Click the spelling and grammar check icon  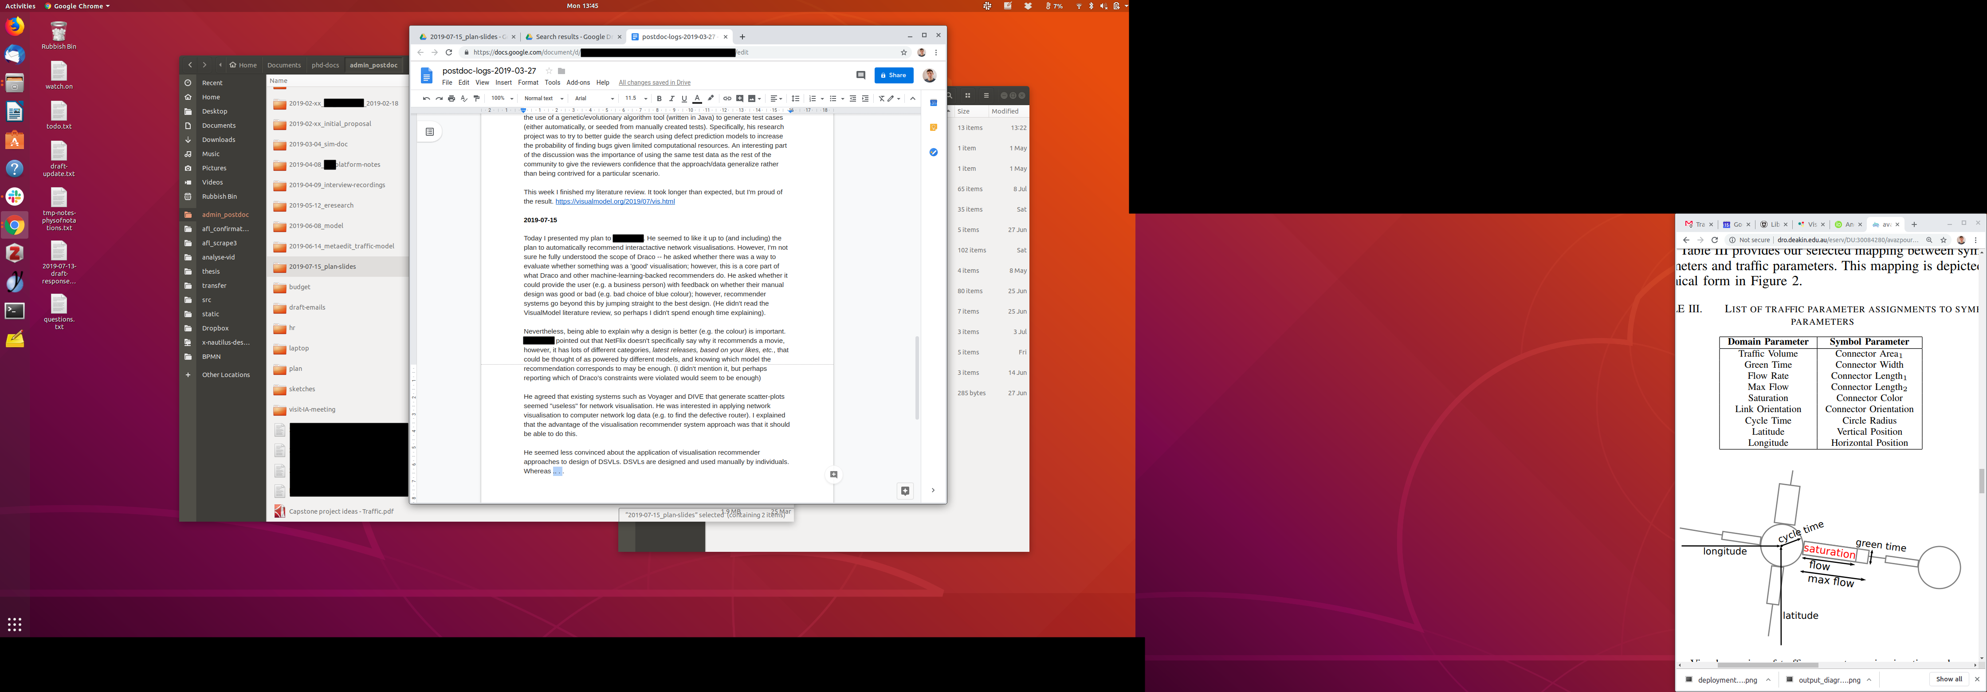click(463, 99)
